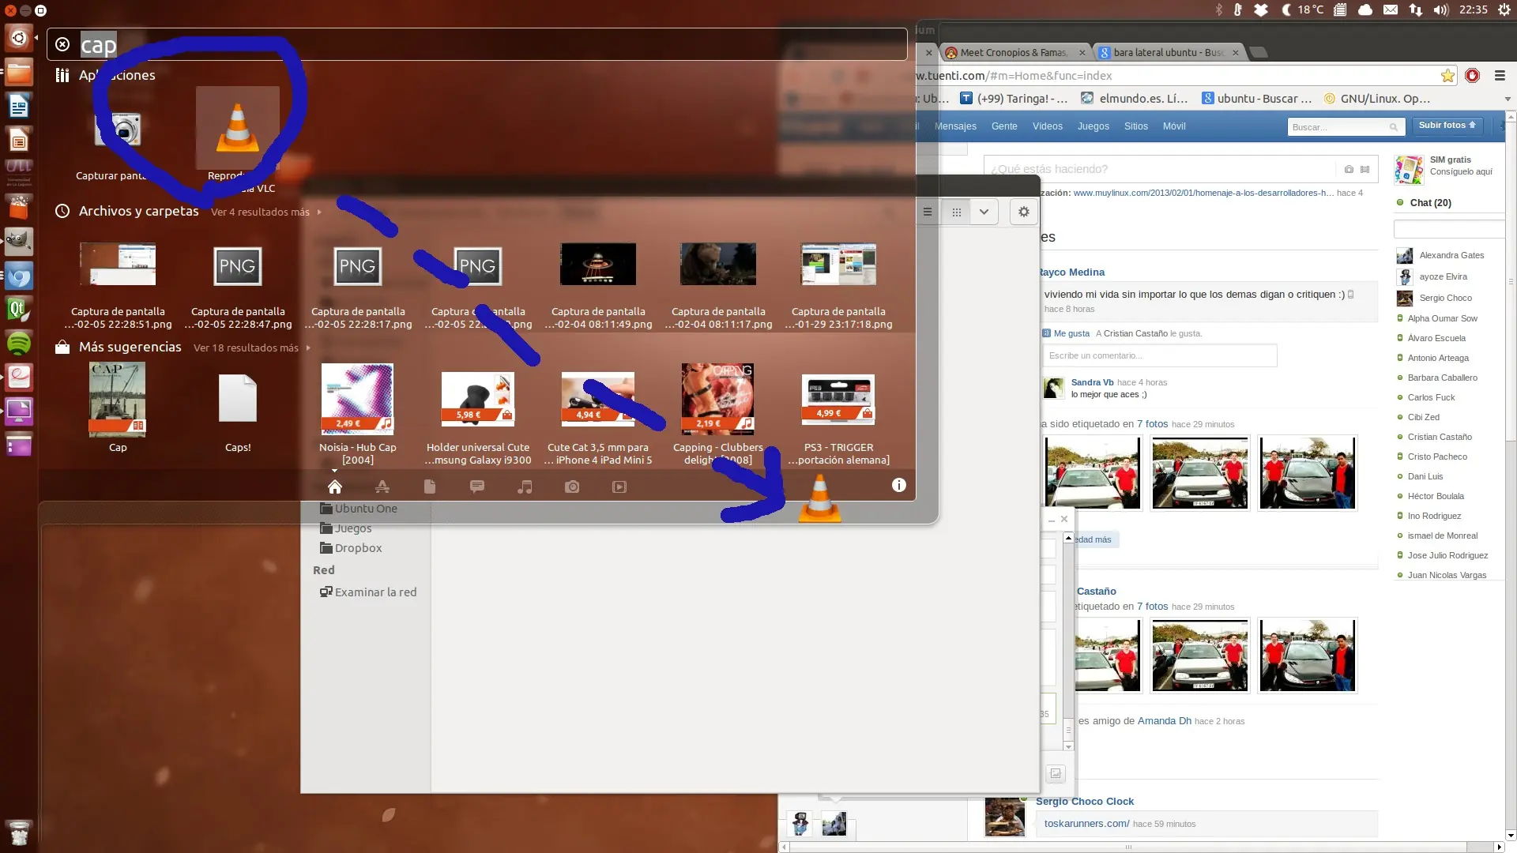Click the 'Subir fotos' button
Screen dimensions: 1517x853
tap(1447, 126)
